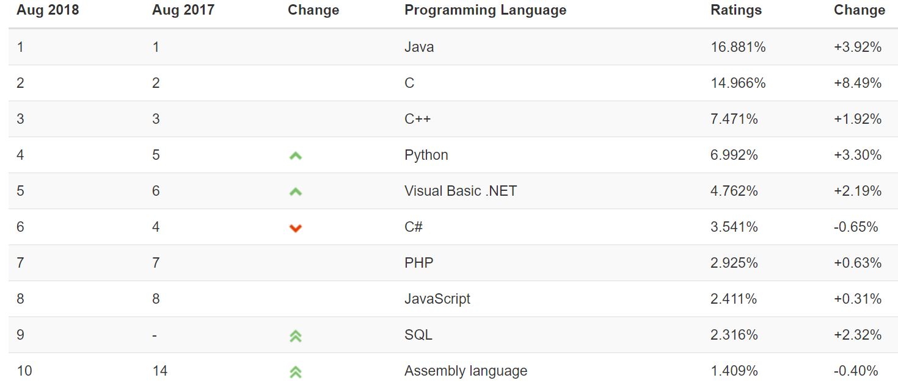Click the green up arrow beside Visual Basic .NET
The image size is (898, 386).
click(296, 191)
